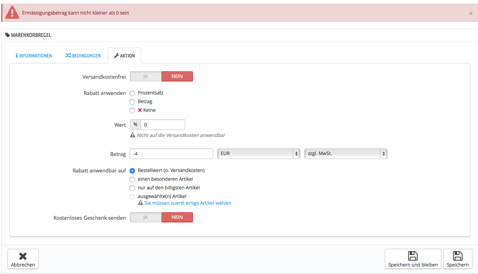
Task: Choose the Betrag discount radio option
Action: point(132,102)
